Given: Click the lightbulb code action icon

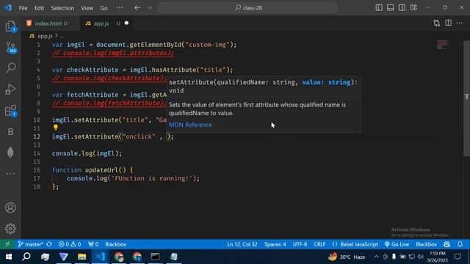Looking at the screenshot, I should [x=56, y=128].
